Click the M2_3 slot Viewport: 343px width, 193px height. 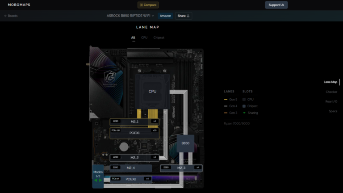181,168
